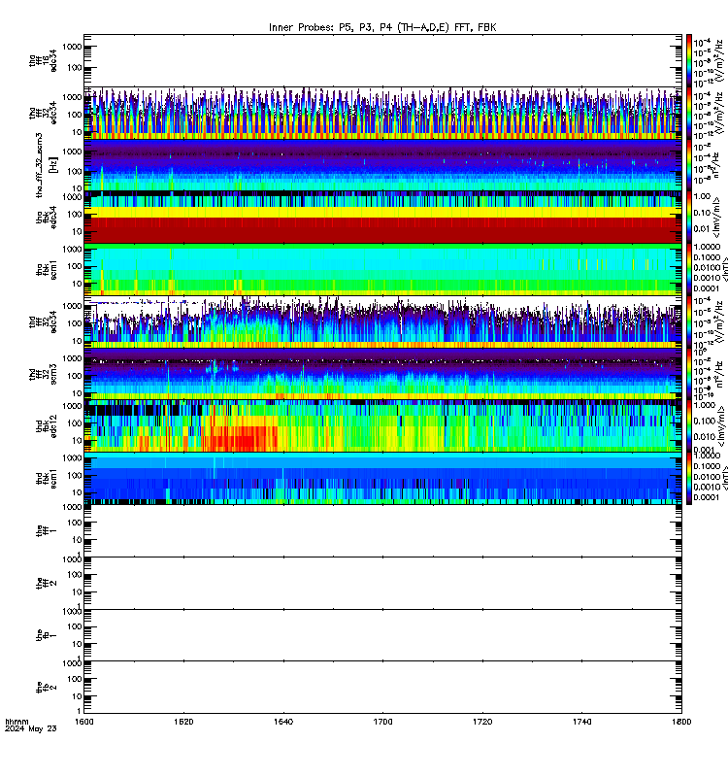Click the color bar beside tha fbk edc34
This screenshot has height=777, width=728.
(689, 218)
